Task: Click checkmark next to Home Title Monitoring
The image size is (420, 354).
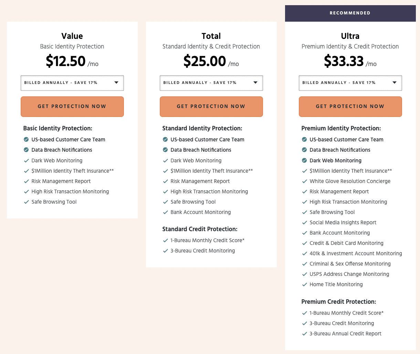Action: 304,285
